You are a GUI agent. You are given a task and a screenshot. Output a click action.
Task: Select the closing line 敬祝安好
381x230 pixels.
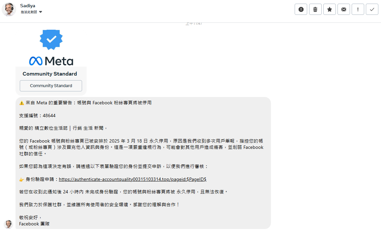point(31,217)
